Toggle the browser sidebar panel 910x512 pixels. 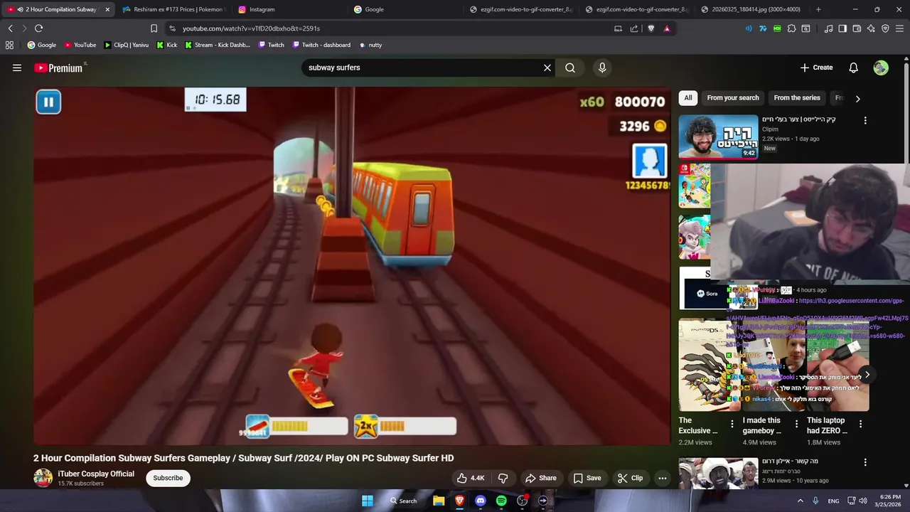(x=842, y=28)
